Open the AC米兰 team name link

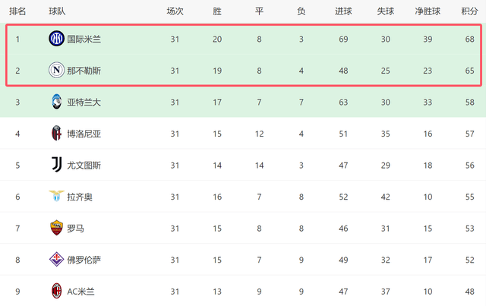[82, 291]
